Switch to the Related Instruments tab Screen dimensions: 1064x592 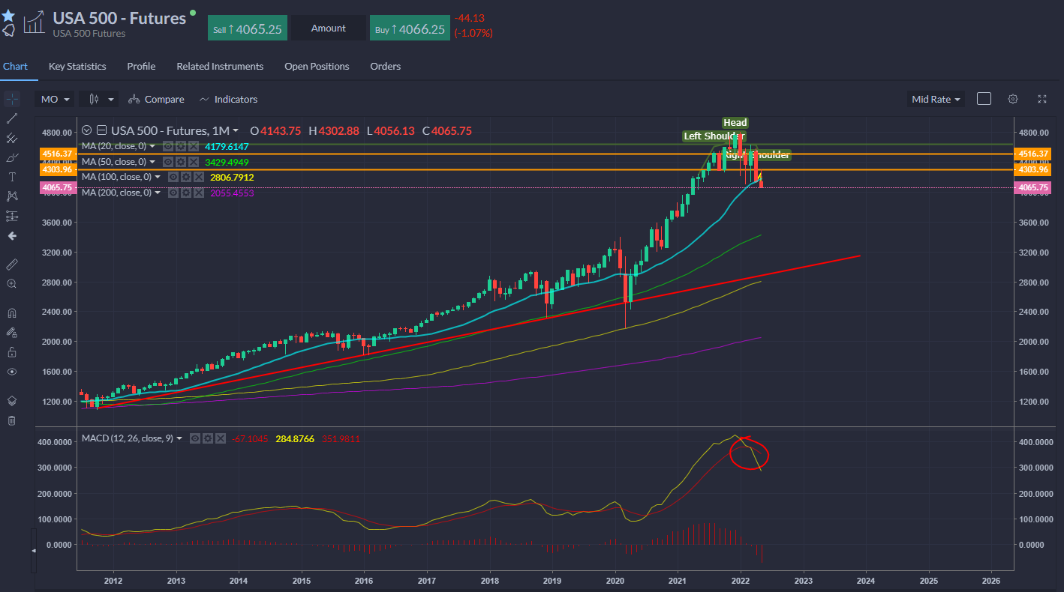(x=220, y=66)
